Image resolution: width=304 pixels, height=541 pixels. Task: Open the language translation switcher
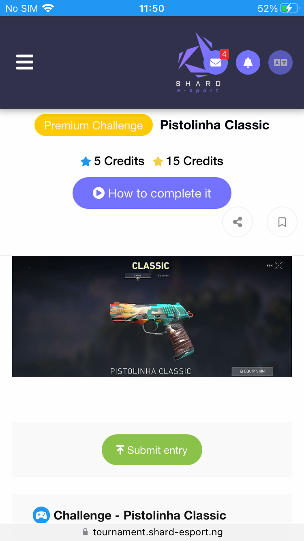point(280,62)
